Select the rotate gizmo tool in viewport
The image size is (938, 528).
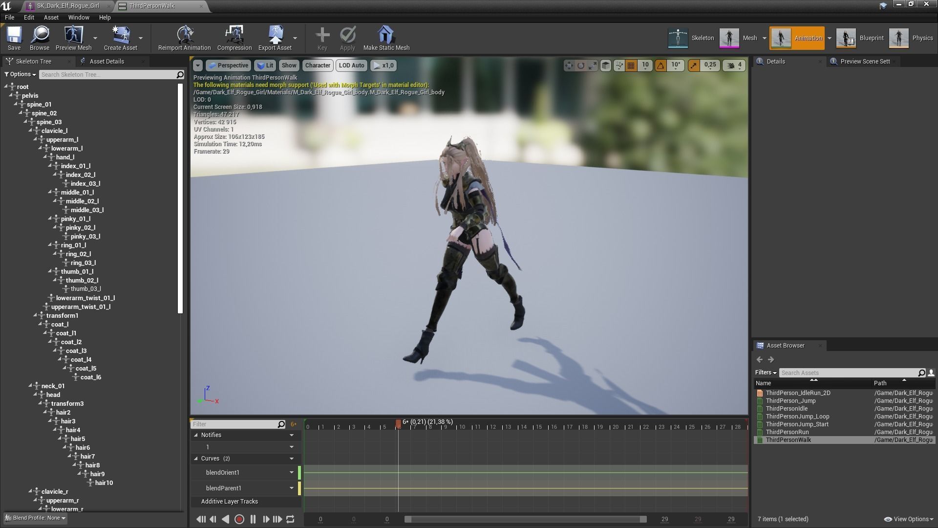tap(581, 66)
